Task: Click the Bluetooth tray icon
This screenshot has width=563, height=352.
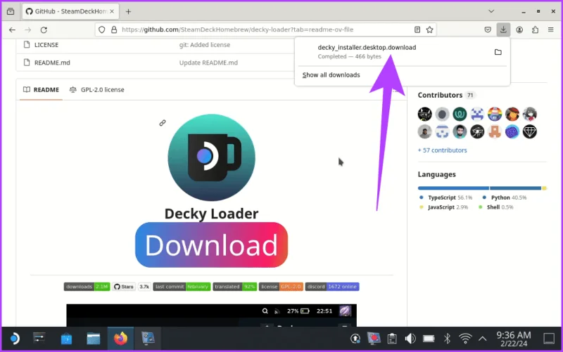Action: (x=447, y=339)
